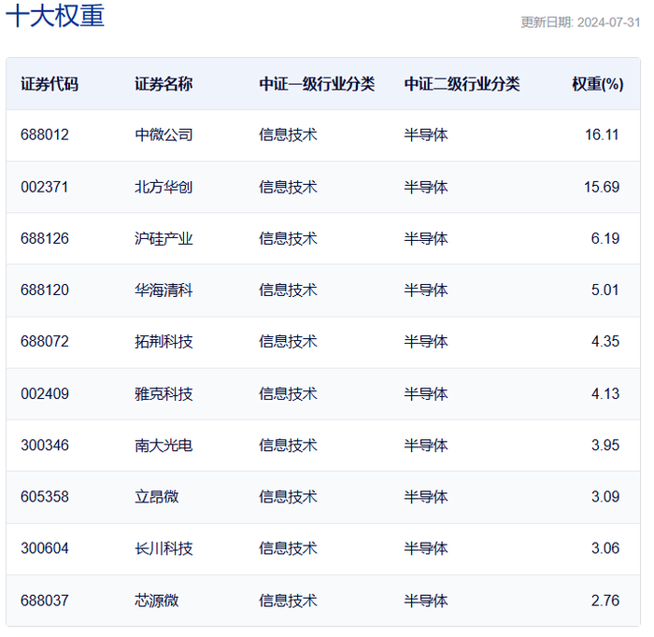Open the 长川科技 security name
654x637 pixels.
[x=163, y=548]
